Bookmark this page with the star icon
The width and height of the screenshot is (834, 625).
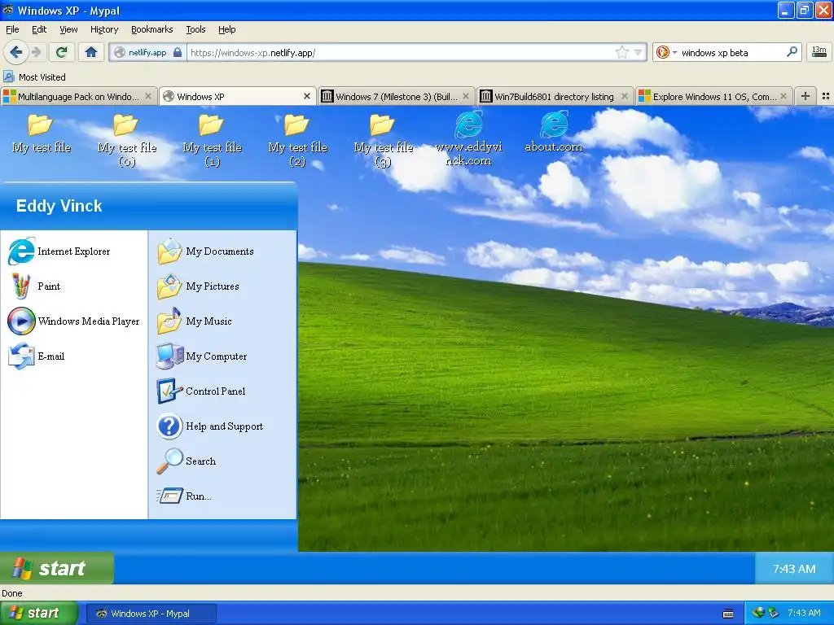621,52
